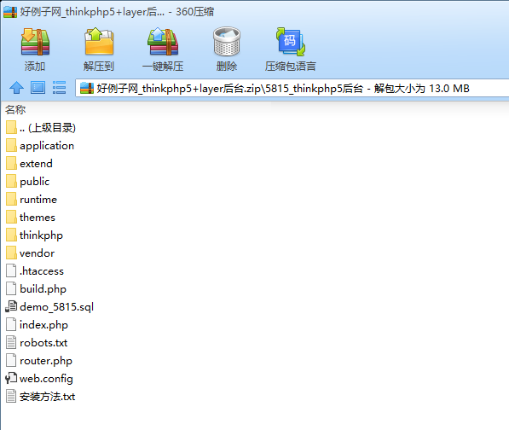This screenshot has width=509, height=430.
Task: Select the themes folder
Action: click(31, 218)
